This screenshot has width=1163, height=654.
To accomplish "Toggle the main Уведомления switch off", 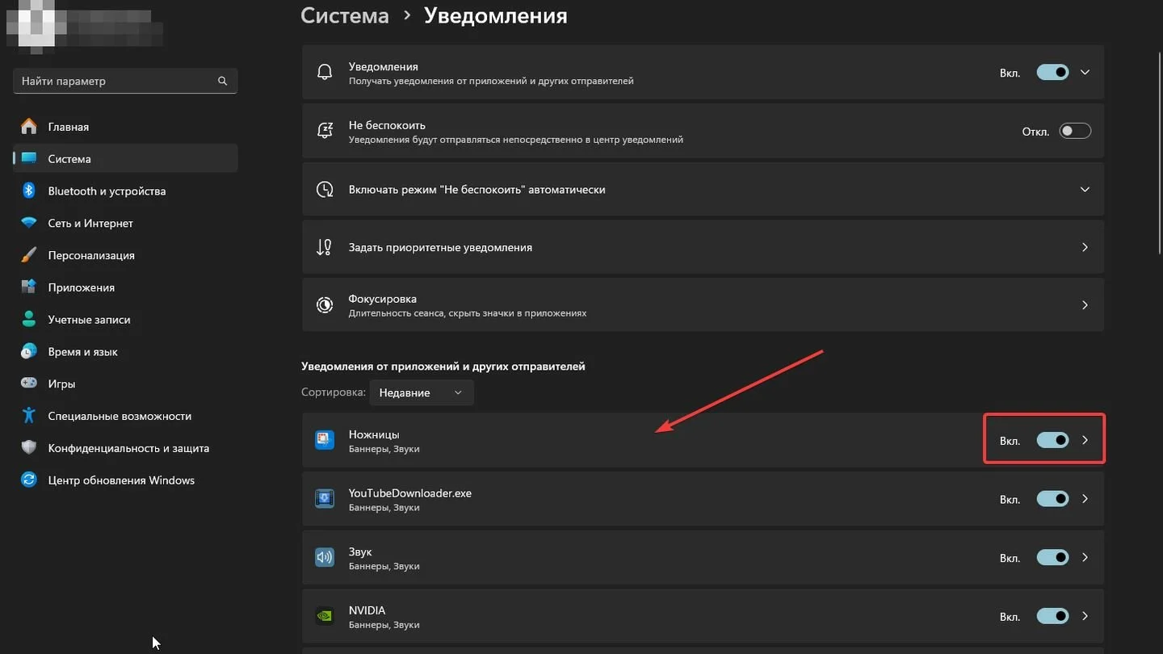I will coord(1052,73).
